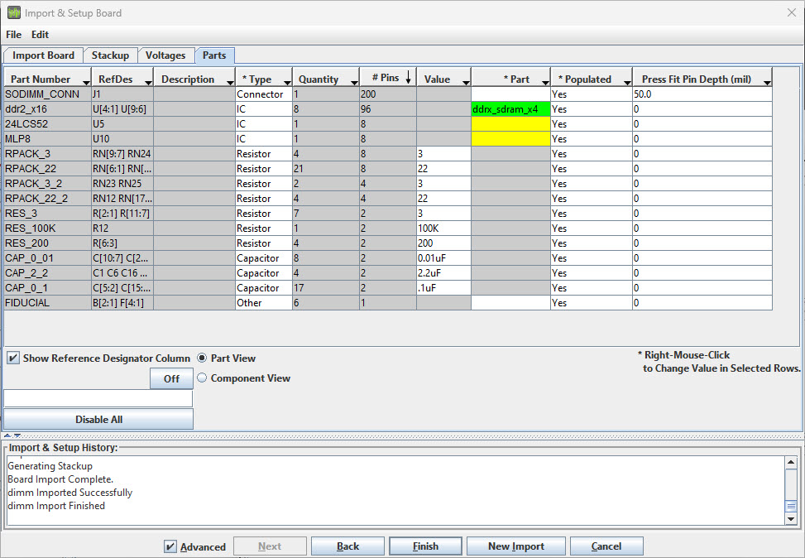Select the Component View radio button
The height and width of the screenshot is (558, 805).
pos(201,378)
